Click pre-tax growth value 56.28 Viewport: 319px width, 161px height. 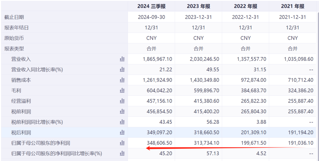tap(213, 122)
